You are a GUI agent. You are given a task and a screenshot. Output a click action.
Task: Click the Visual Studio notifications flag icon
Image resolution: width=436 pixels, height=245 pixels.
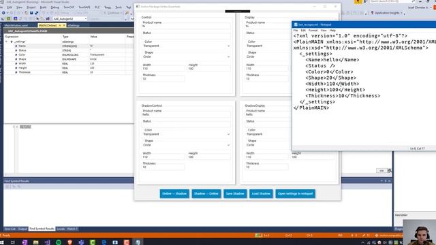[x=358, y=1]
